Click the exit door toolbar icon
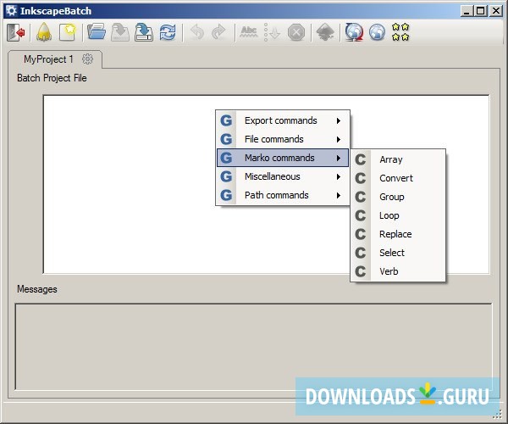The height and width of the screenshot is (424, 508). 15,32
